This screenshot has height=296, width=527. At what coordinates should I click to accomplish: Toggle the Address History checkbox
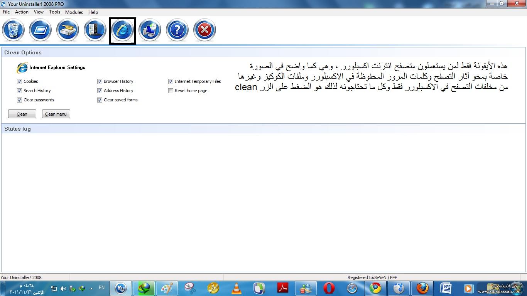(x=100, y=91)
